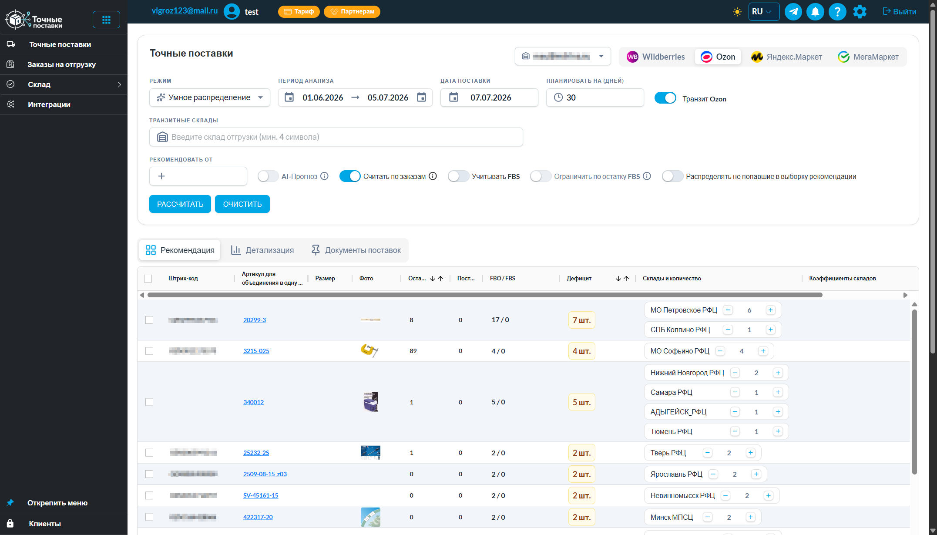
Task: Check the row checkbox for 20299-3
Action: click(149, 320)
